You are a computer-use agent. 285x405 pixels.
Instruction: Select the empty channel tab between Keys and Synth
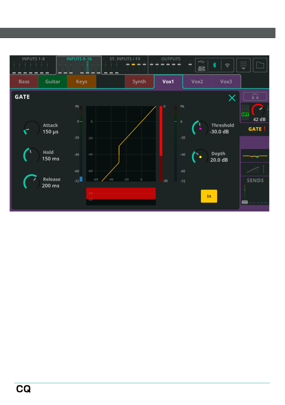(x=111, y=82)
